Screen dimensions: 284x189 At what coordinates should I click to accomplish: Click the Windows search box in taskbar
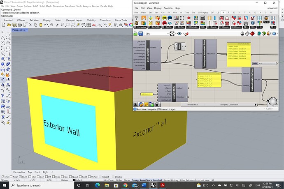(x=42, y=185)
